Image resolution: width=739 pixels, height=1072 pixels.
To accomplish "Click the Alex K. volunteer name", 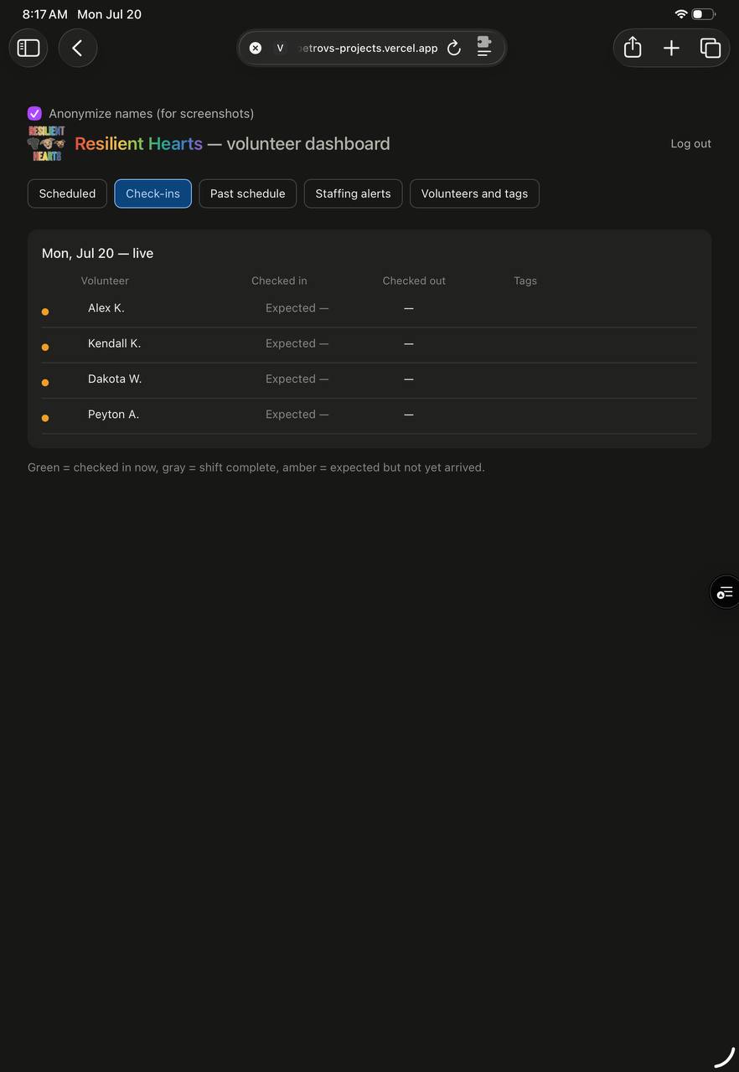I will tap(106, 308).
